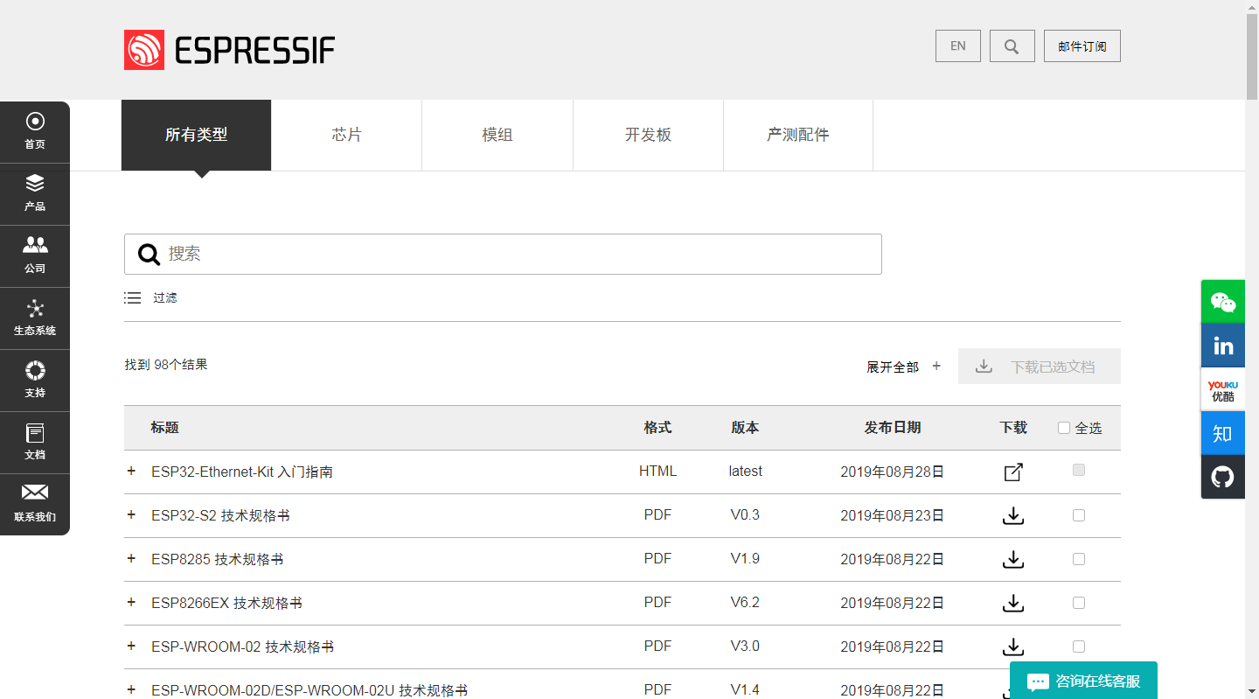The image size is (1259, 699).
Task: Switch to the 产测配件 tab
Action: (x=798, y=136)
